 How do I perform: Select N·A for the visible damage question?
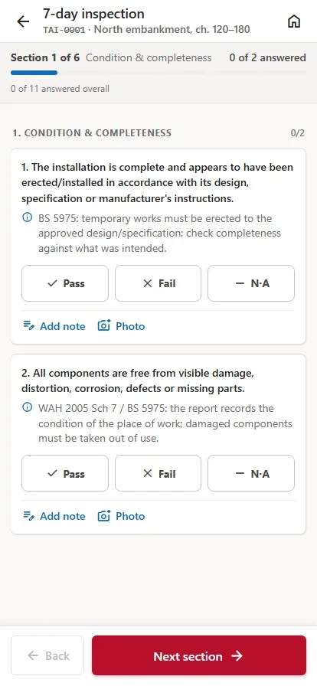tap(251, 473)
